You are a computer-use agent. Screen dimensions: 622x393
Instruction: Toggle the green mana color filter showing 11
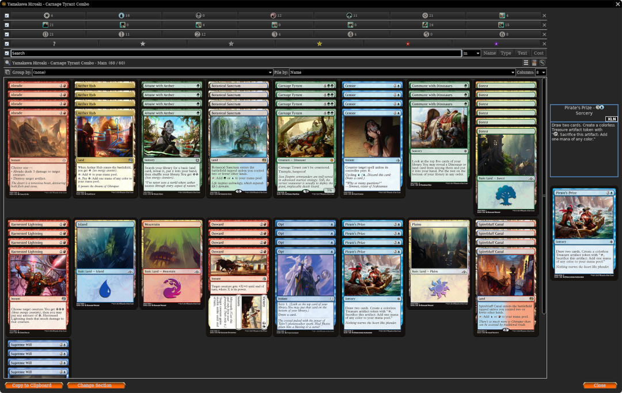point(351,16)
